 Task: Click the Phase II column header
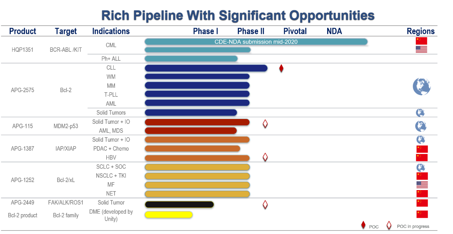pos(251,31)
